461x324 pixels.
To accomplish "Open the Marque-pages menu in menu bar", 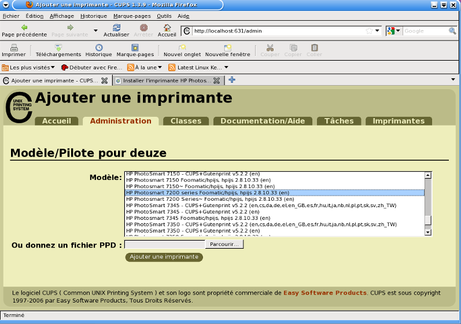I will click(x=132, y=16).
